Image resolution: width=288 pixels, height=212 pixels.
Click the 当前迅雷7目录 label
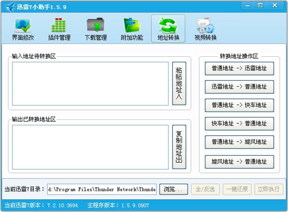click(x=24, y=189)
